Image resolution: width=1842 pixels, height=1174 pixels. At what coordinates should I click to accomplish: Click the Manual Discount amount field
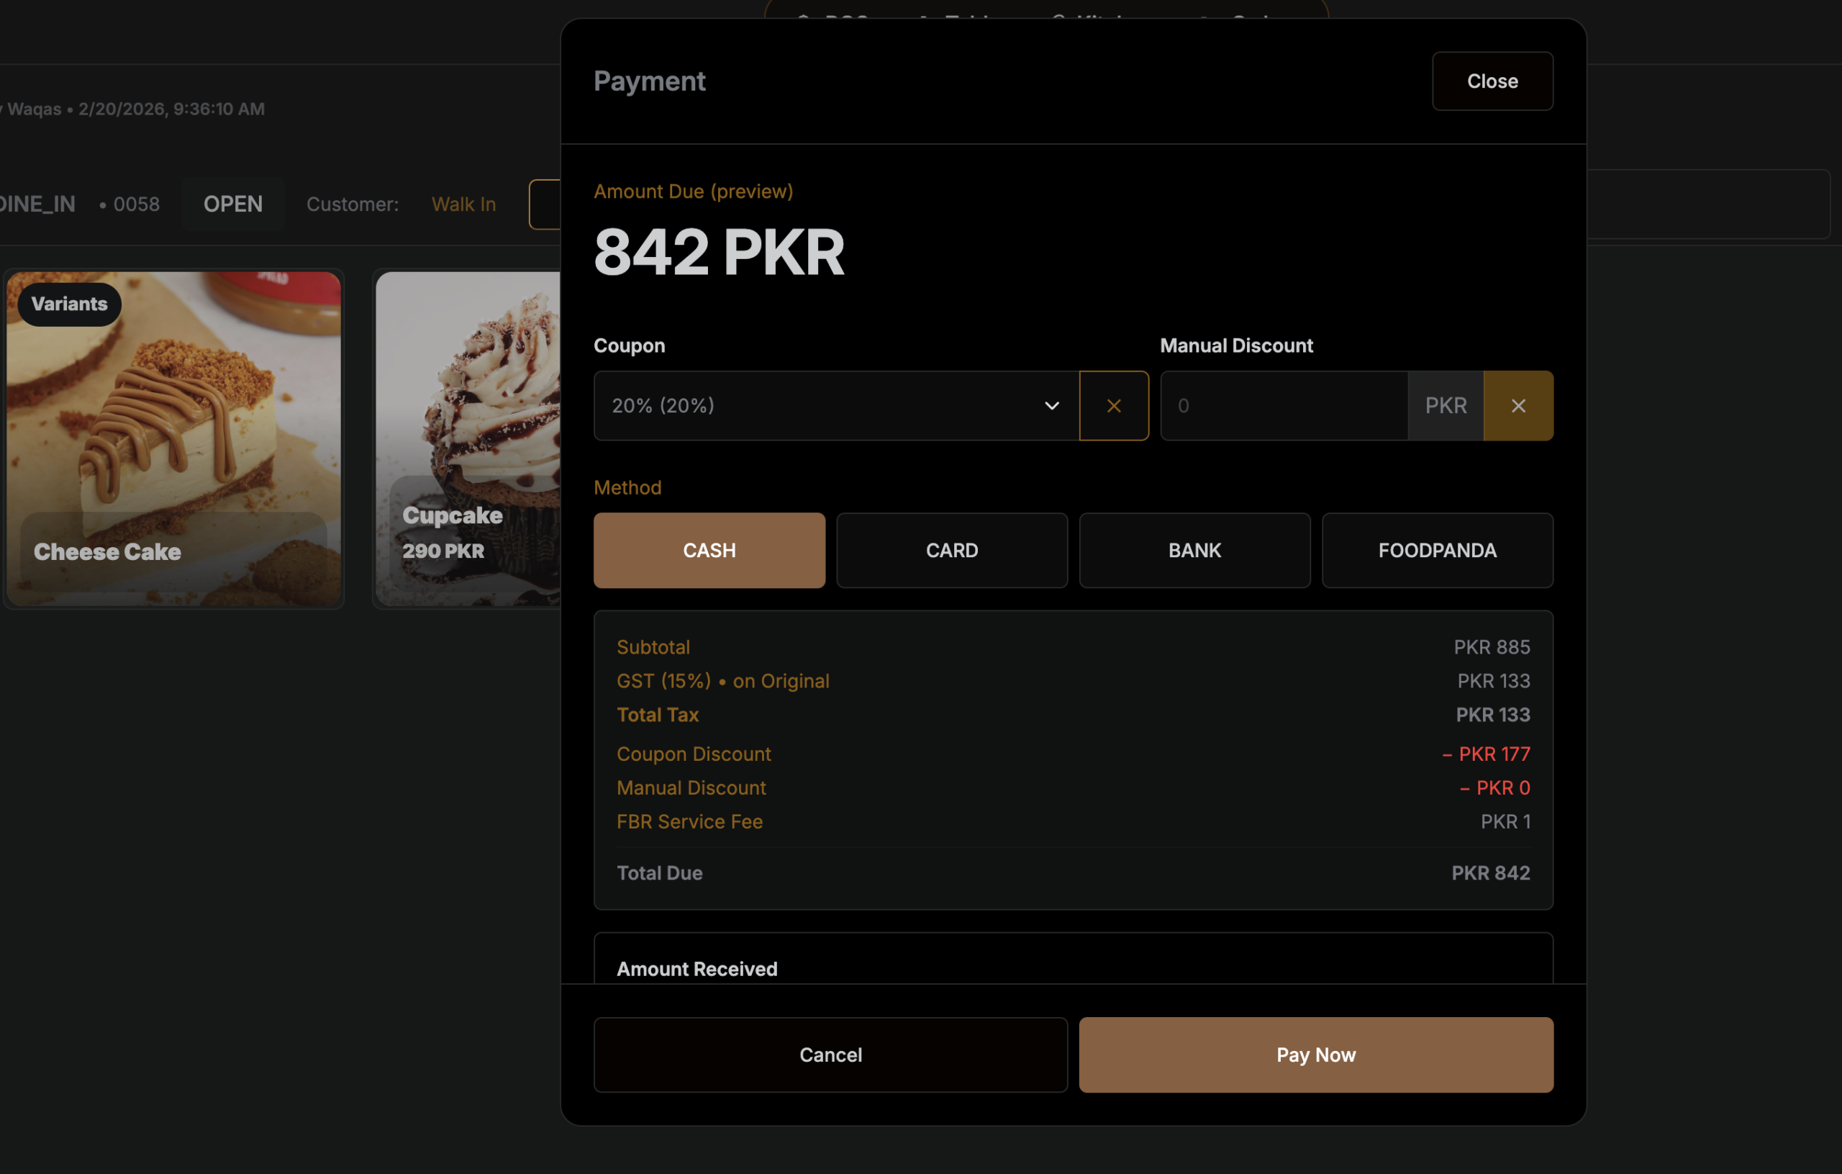click(x=1284, y=406)
